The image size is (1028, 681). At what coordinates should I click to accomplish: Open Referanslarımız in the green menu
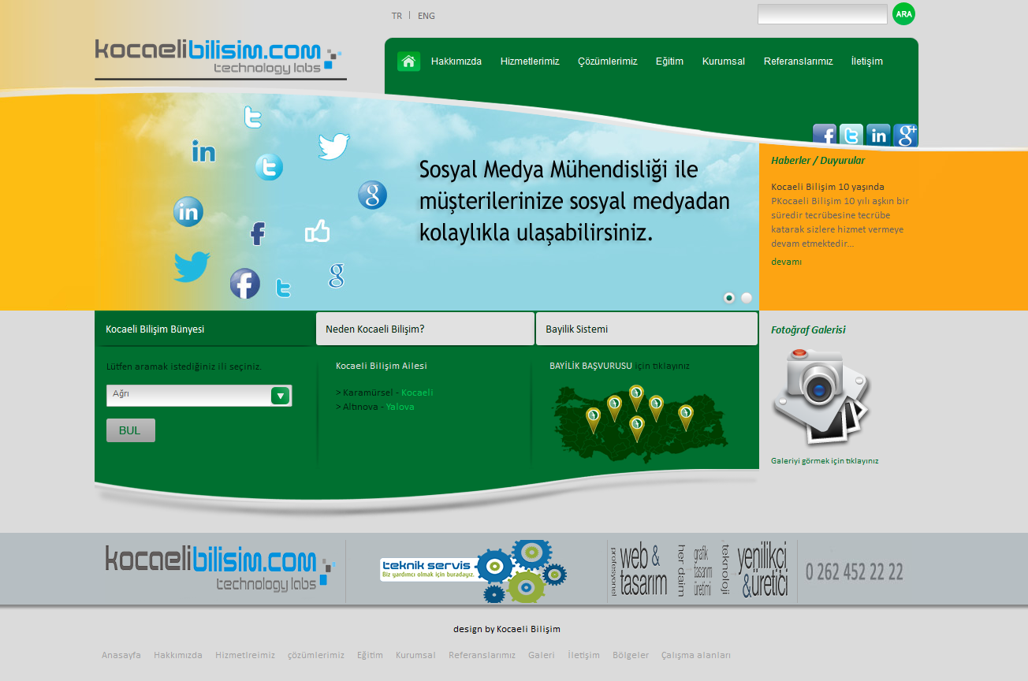pos(798,61)
